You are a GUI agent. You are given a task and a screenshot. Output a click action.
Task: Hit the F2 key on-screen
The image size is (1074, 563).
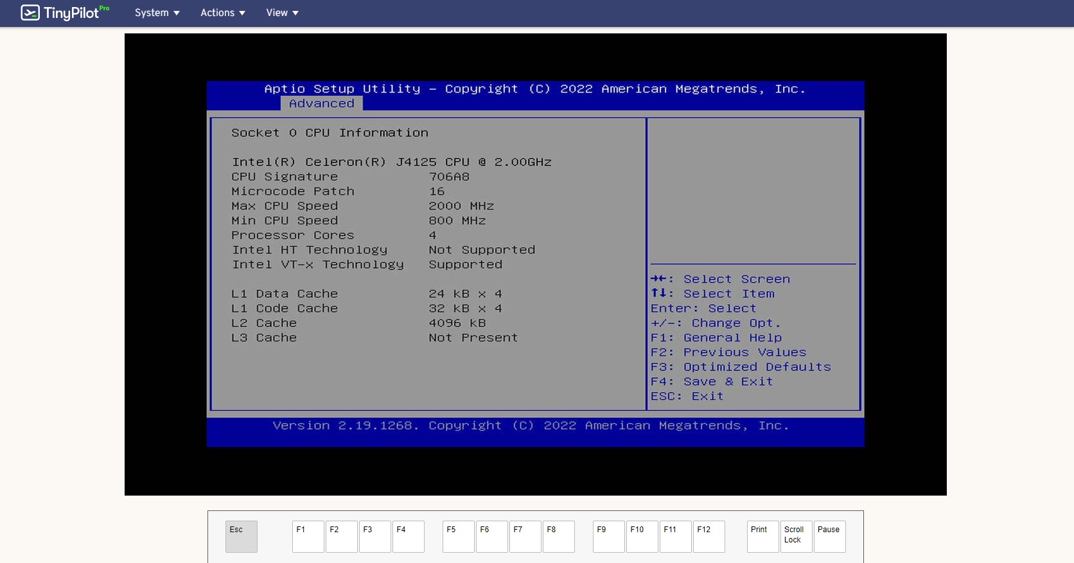click(x=341, y=536)
